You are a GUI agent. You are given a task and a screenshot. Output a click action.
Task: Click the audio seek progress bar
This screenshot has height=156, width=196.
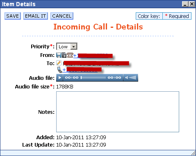pos(93,78)
